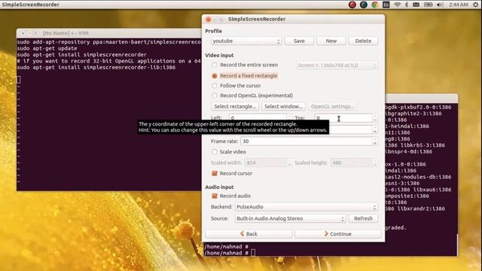Open the mail messaging indicator

coord(416,5)
